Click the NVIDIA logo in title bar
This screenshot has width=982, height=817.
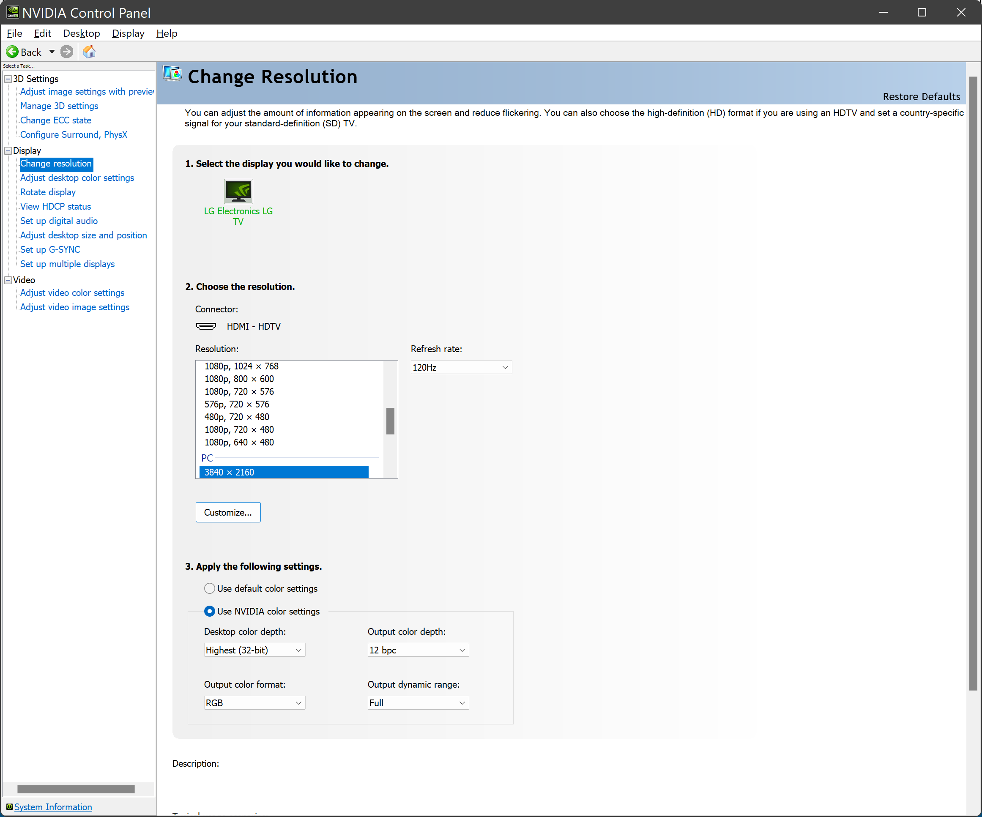coord(12,12)
